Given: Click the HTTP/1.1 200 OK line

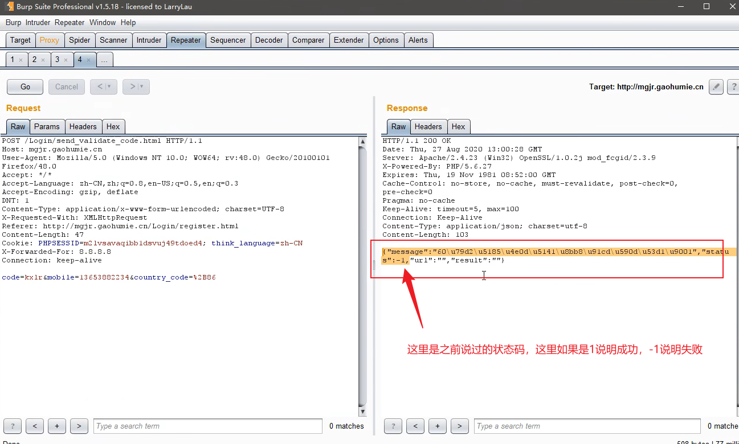Looking at the screenshot, I should pos(417,141).
